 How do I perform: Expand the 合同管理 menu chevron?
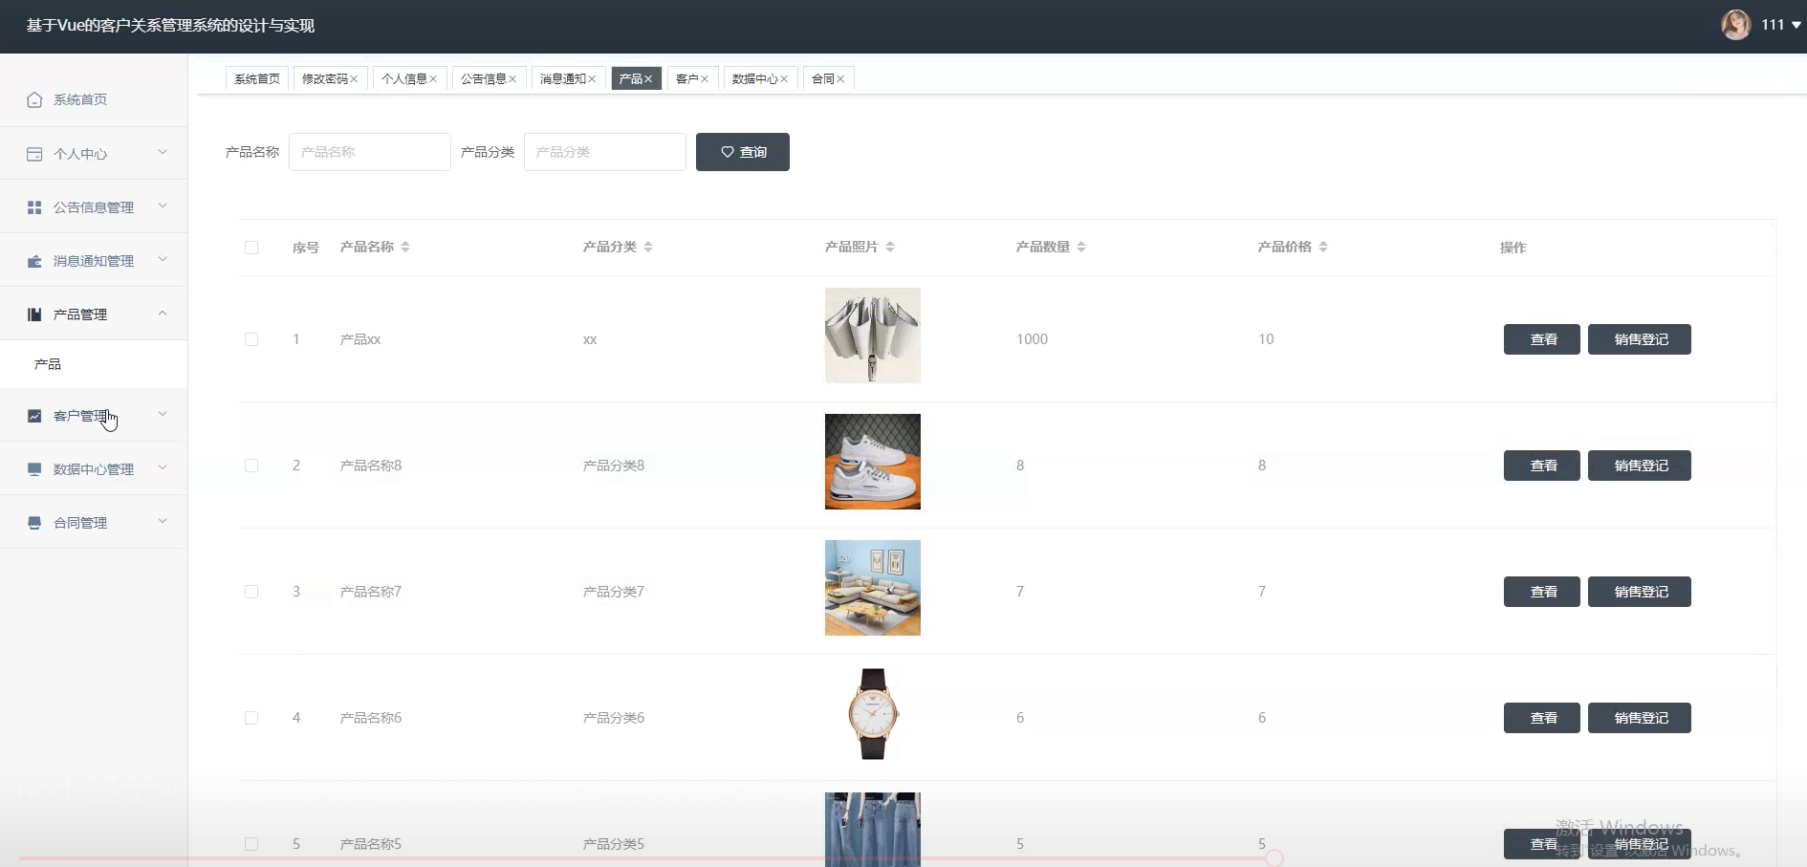pyautogui.click(x=163, y=521)
